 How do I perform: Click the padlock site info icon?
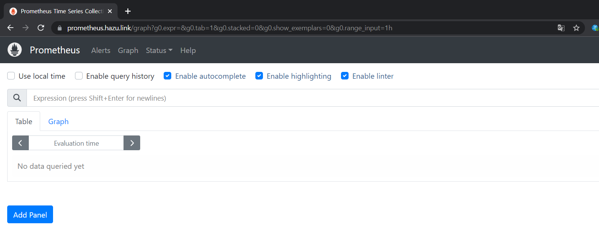pos(59,28)
